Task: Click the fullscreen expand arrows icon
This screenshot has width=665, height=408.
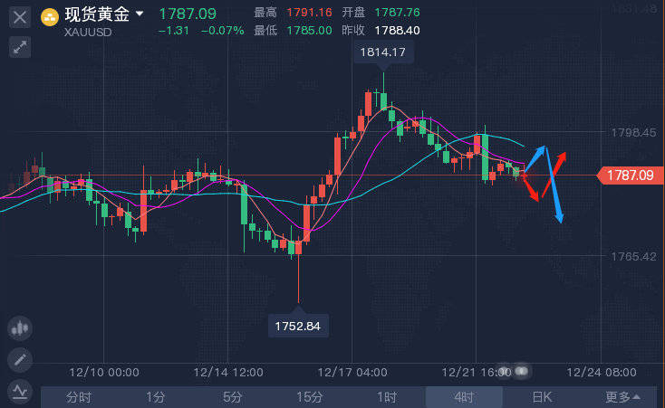Action: 20,47
